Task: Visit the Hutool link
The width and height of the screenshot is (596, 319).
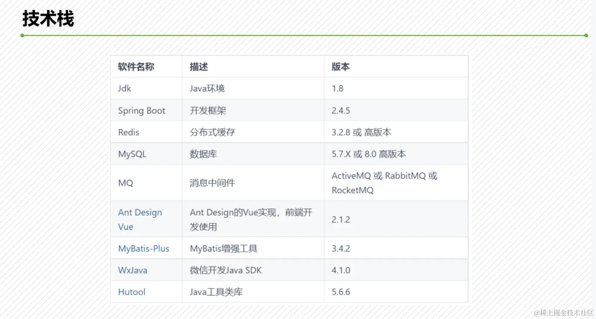Action: coord(131,292)
